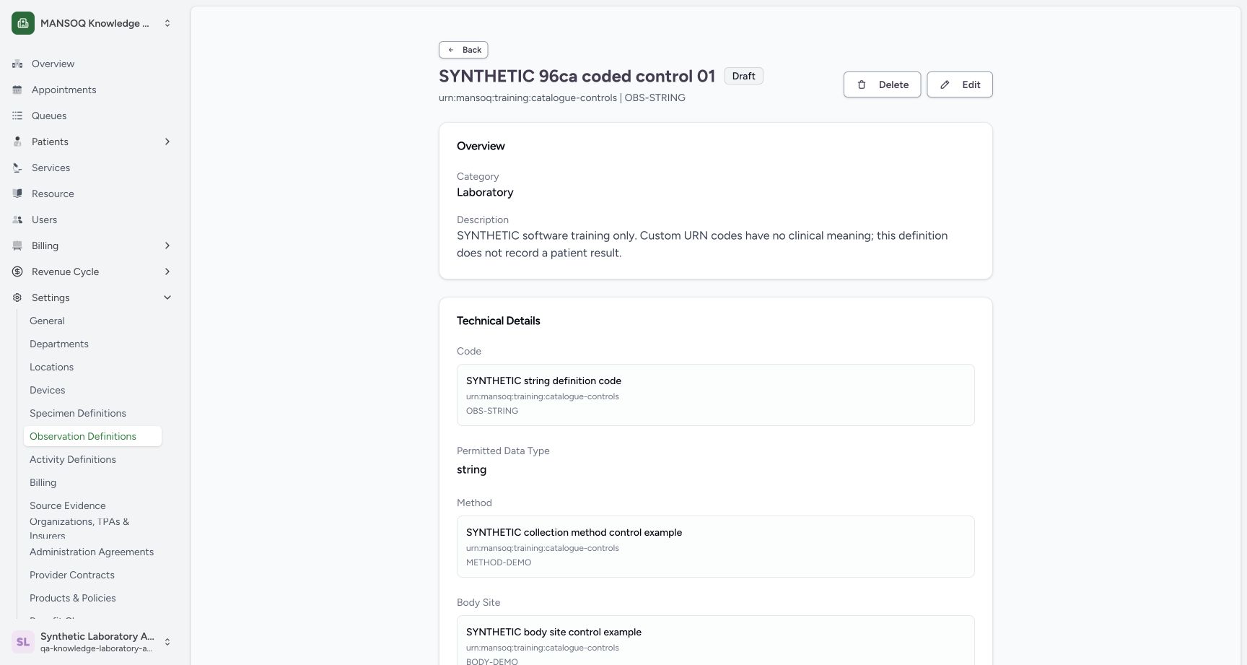Click the body site control example card
The image size is (1247, 665).
point(715,640)
